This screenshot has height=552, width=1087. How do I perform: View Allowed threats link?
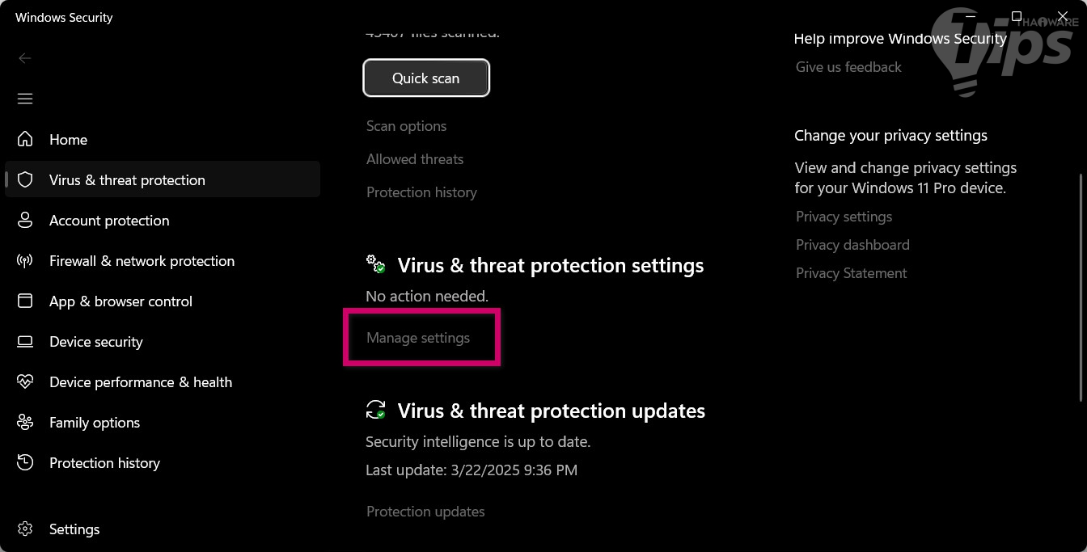415,159
